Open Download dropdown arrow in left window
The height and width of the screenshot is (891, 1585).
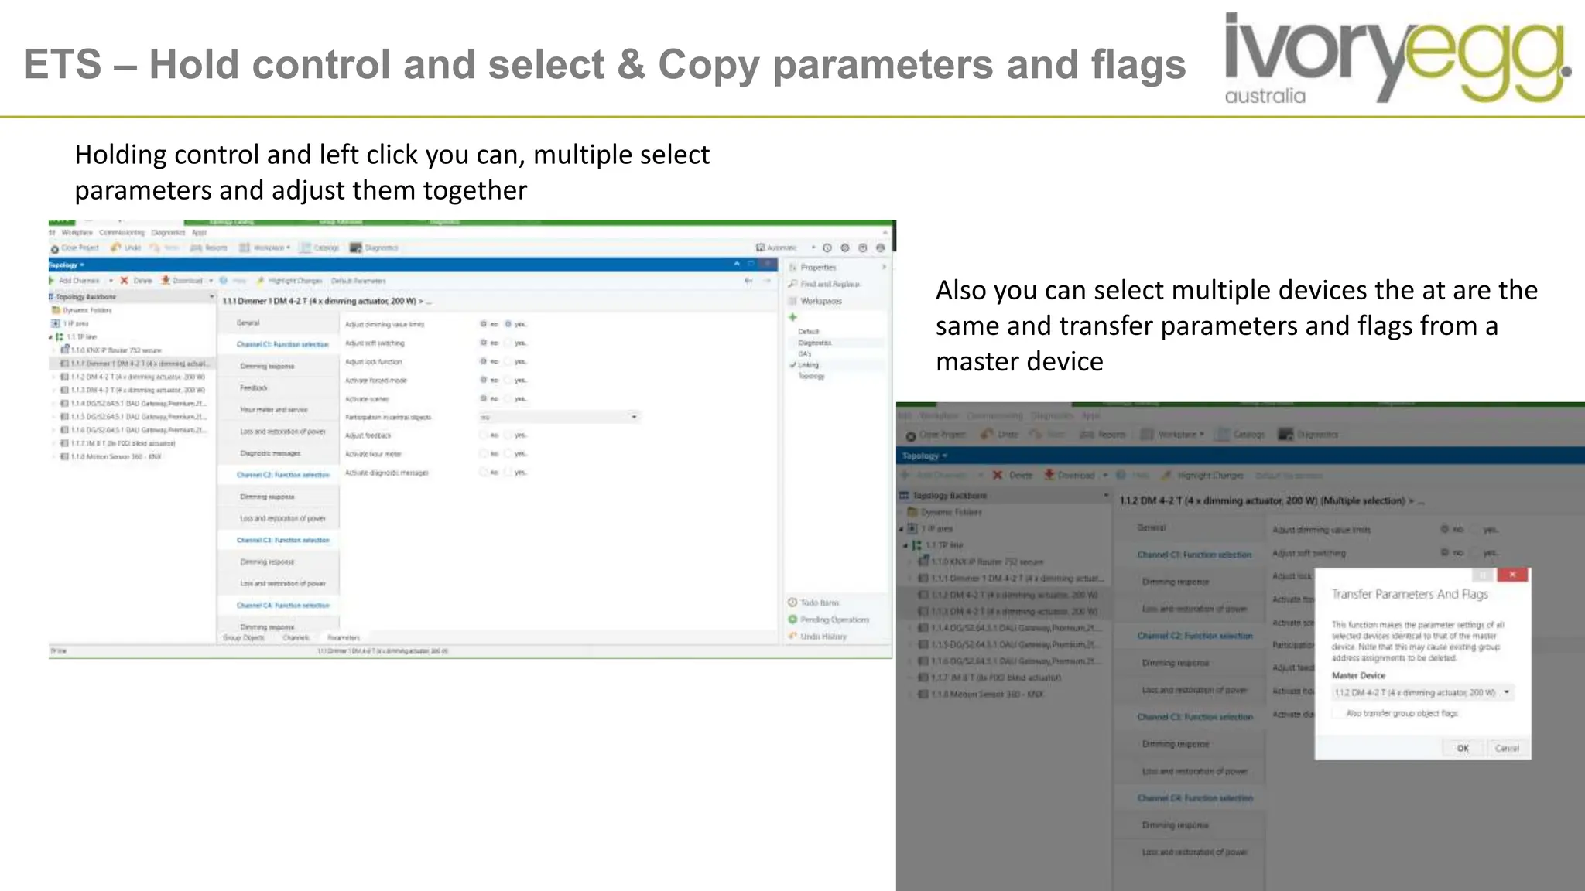tap(211, 281)
